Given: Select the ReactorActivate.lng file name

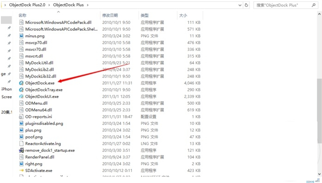Looking at the screenshot, I should point(43,144).
